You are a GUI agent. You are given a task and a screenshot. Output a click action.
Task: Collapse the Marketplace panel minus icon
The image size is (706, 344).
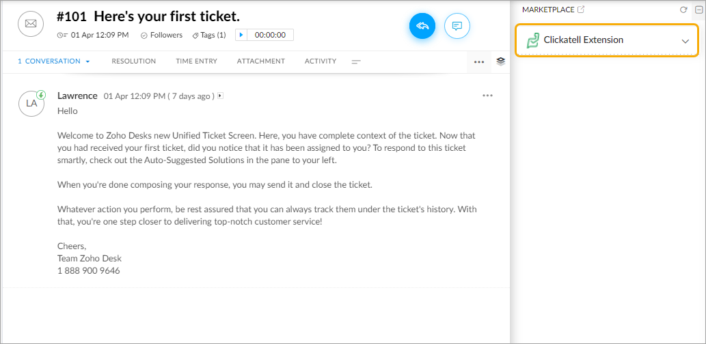(x=698, y=10)
